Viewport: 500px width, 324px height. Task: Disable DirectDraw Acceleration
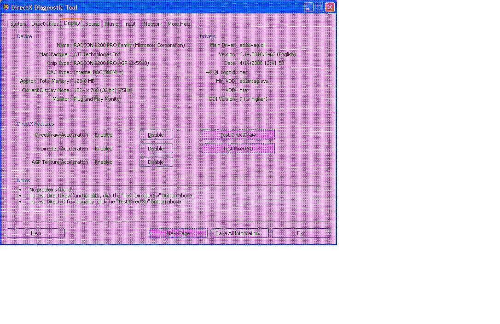[x=156, y=135]
